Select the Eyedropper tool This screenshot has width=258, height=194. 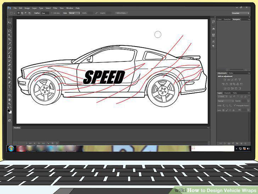[x=9, y=44]
